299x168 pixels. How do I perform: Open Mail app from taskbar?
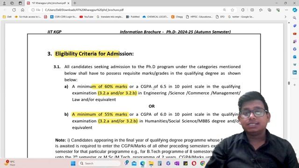pos(134,163)
